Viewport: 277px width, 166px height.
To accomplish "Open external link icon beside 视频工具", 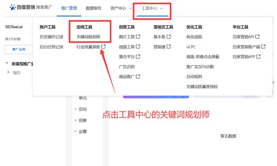I will point(138,47).
